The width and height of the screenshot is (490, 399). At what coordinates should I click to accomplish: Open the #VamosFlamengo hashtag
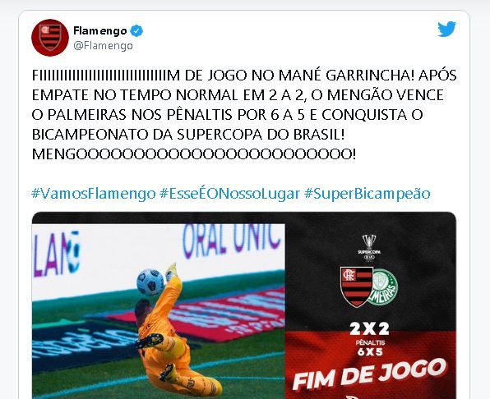[94, 194]
